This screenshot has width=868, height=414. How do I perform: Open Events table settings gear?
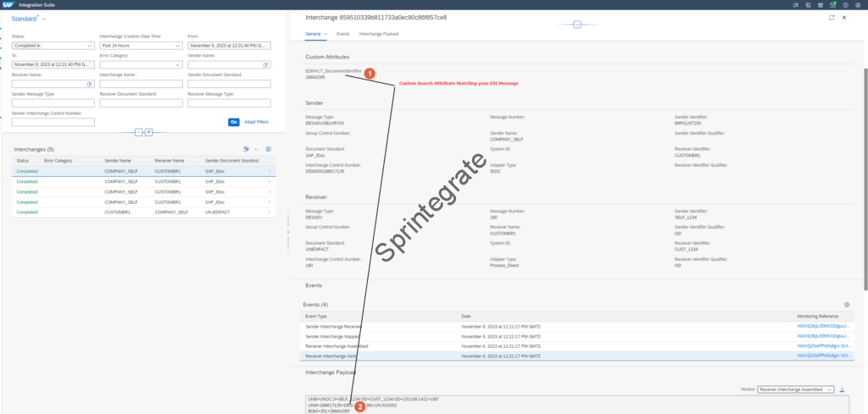(x=847, y=304)
